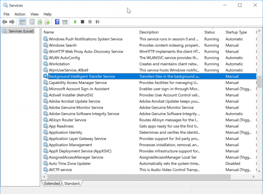The width and height of the screenshot is (263, 194).
Task: Open the File menu
Action: click(x=7, y=14)
